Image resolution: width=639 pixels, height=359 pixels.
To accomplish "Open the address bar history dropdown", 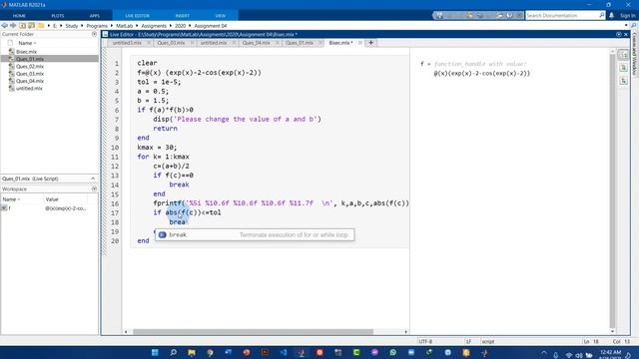I will 626,26.
